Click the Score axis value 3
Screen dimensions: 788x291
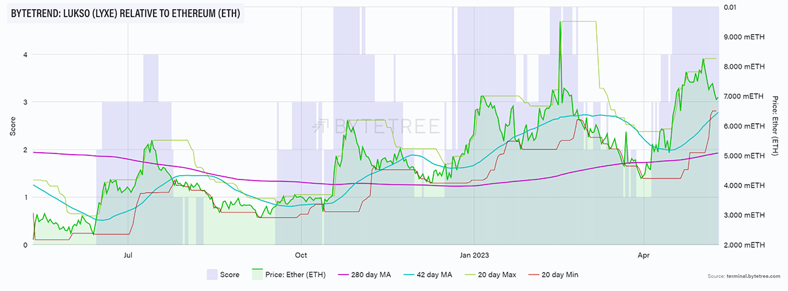pos(25,102)
